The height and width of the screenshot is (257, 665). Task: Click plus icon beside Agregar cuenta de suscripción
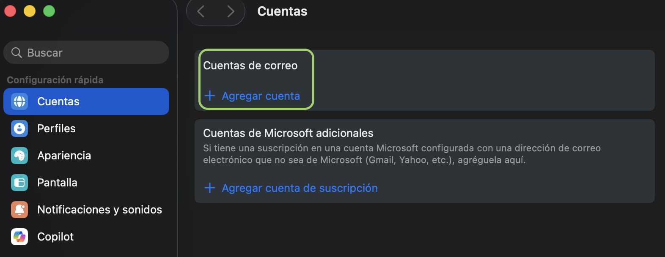click(x=210, y=188)
